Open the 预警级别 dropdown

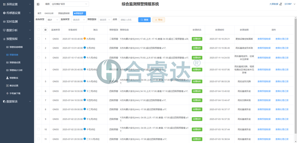coord(105,20)
